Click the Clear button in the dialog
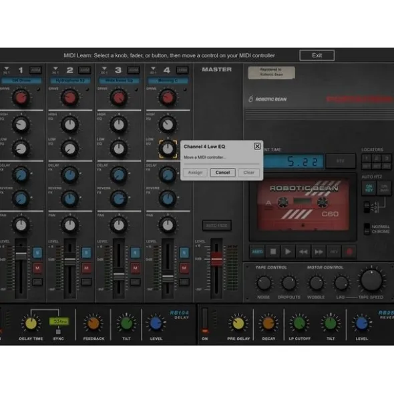 (248, 173)
